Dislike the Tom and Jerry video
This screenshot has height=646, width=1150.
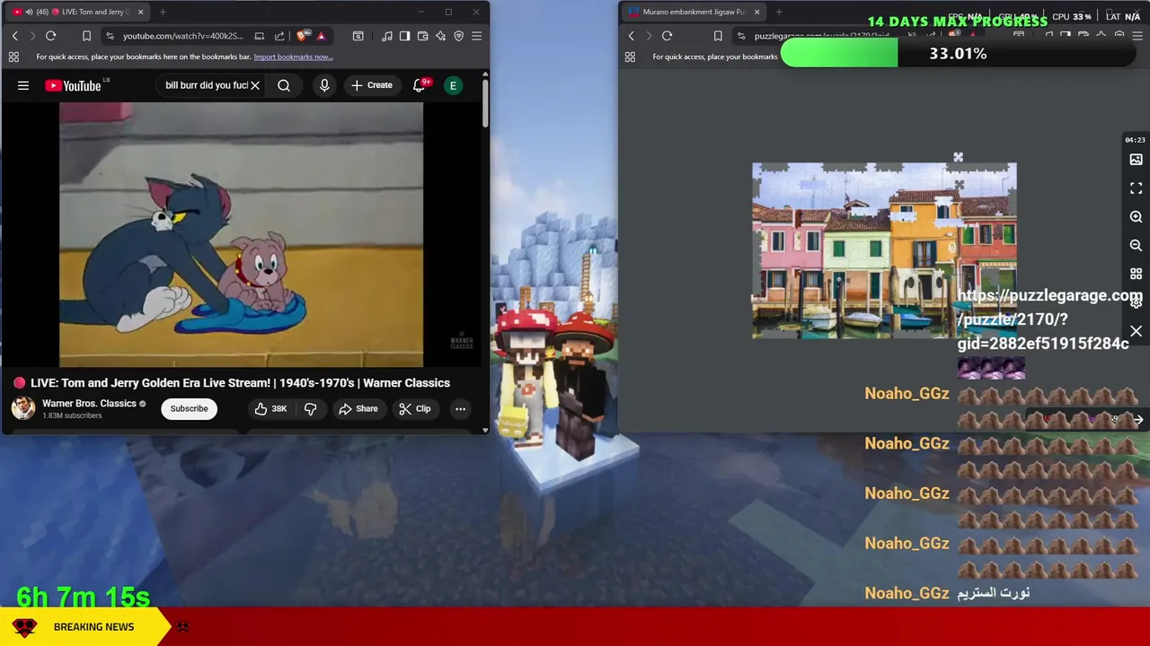tap(310, 408)
